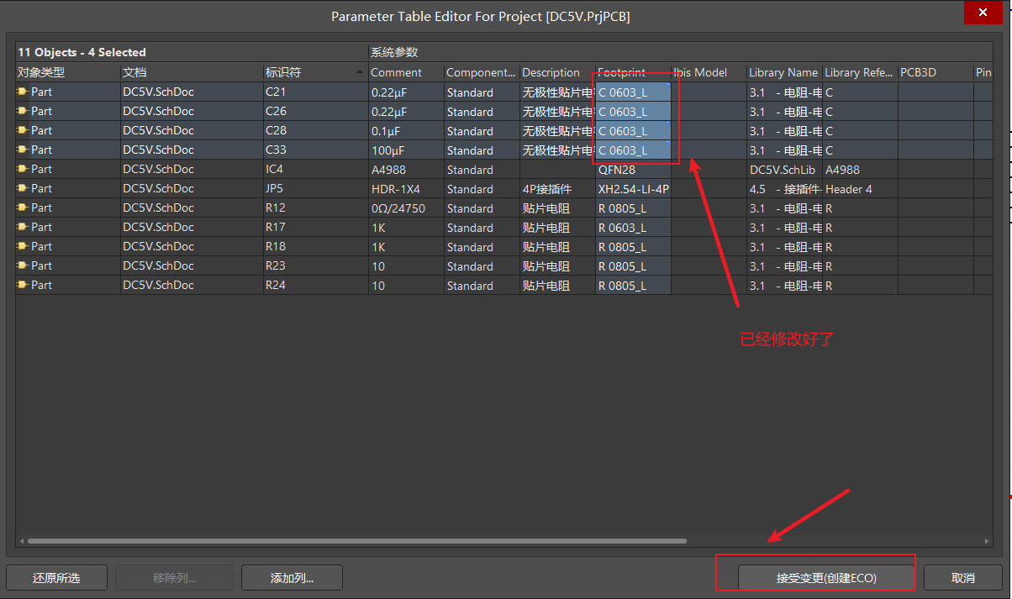Select R 0603_L footprint of R17

pyautogui.click(x=633, y=228)
